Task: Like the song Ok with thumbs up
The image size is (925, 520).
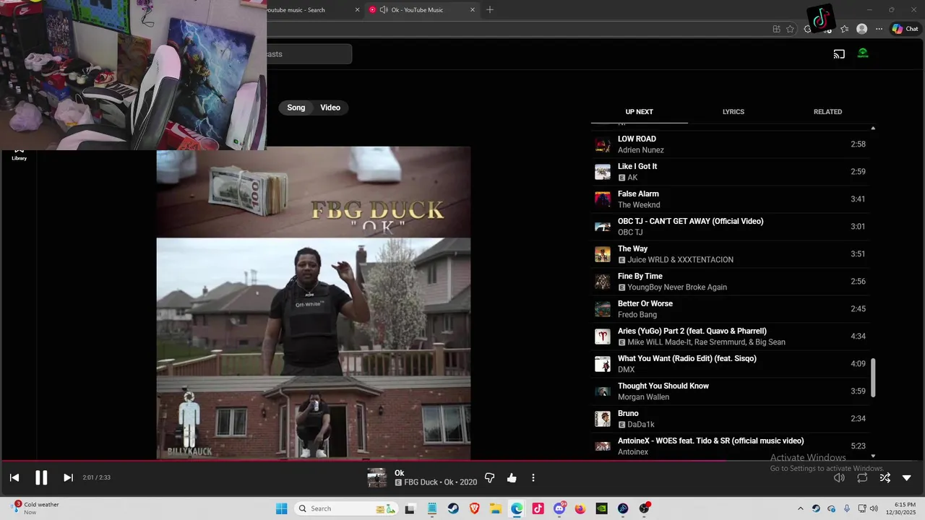Action: click(512, 478)
